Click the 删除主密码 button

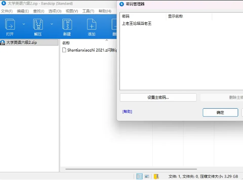tap(222, 97)
